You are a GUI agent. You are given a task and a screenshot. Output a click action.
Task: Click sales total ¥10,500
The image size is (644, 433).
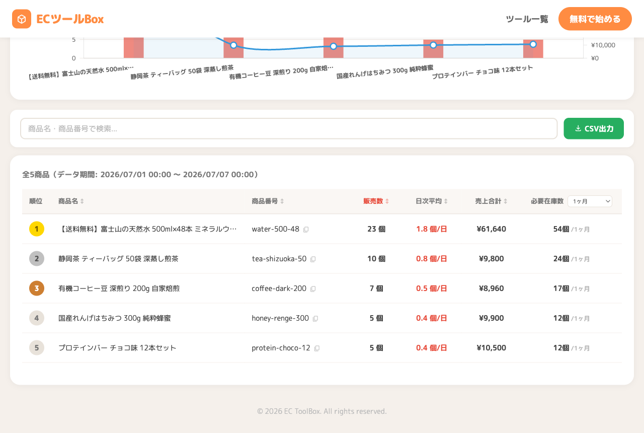tap(492, 348)
